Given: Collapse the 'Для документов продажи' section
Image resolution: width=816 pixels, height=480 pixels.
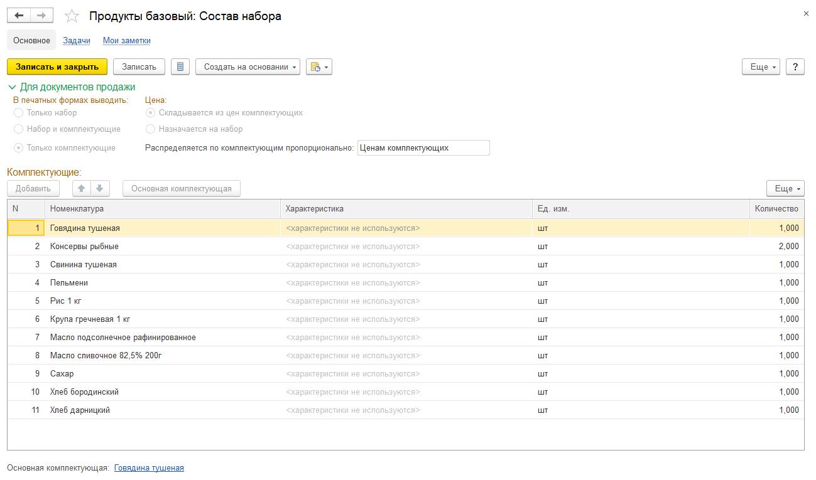Looking at the screenshot, I should [x=13, y=87].
